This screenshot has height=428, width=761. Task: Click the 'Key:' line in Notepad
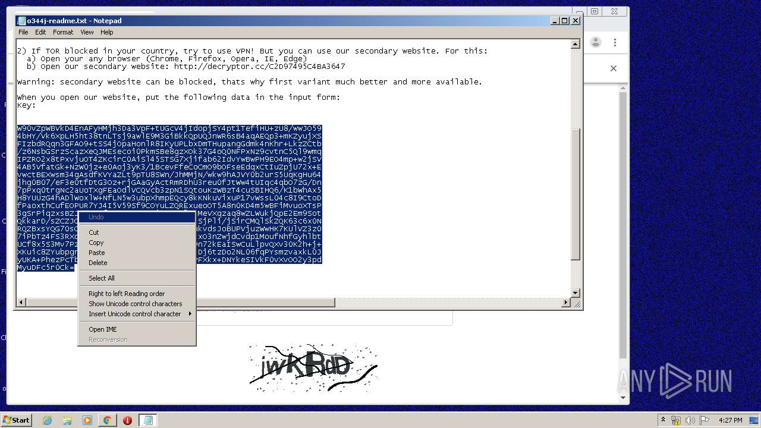point(26,105)
